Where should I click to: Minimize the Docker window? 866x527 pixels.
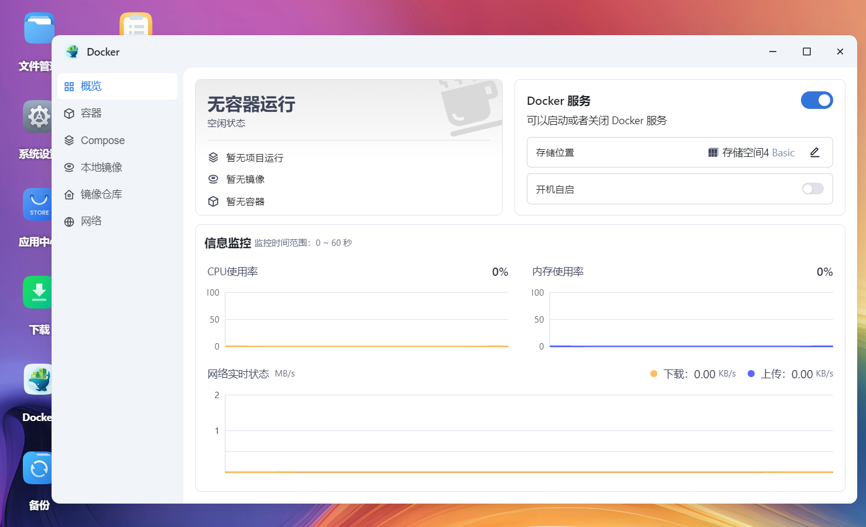[773, 52]
